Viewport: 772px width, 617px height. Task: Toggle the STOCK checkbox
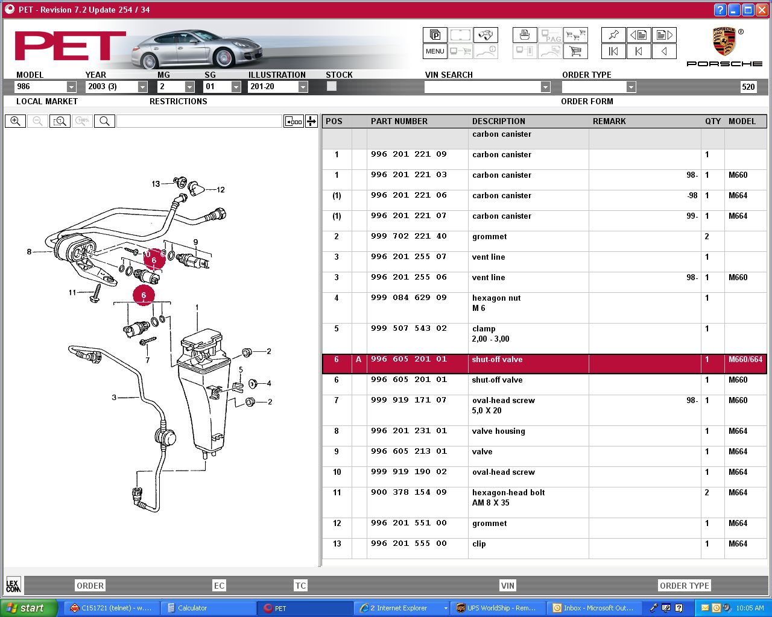coord(331,87)
